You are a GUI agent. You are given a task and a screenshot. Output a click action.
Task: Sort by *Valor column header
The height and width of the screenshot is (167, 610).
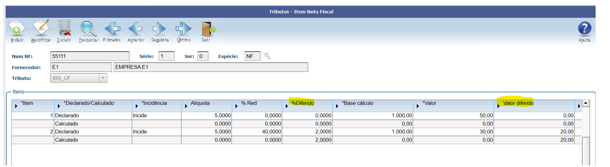[x=454, y=106]
